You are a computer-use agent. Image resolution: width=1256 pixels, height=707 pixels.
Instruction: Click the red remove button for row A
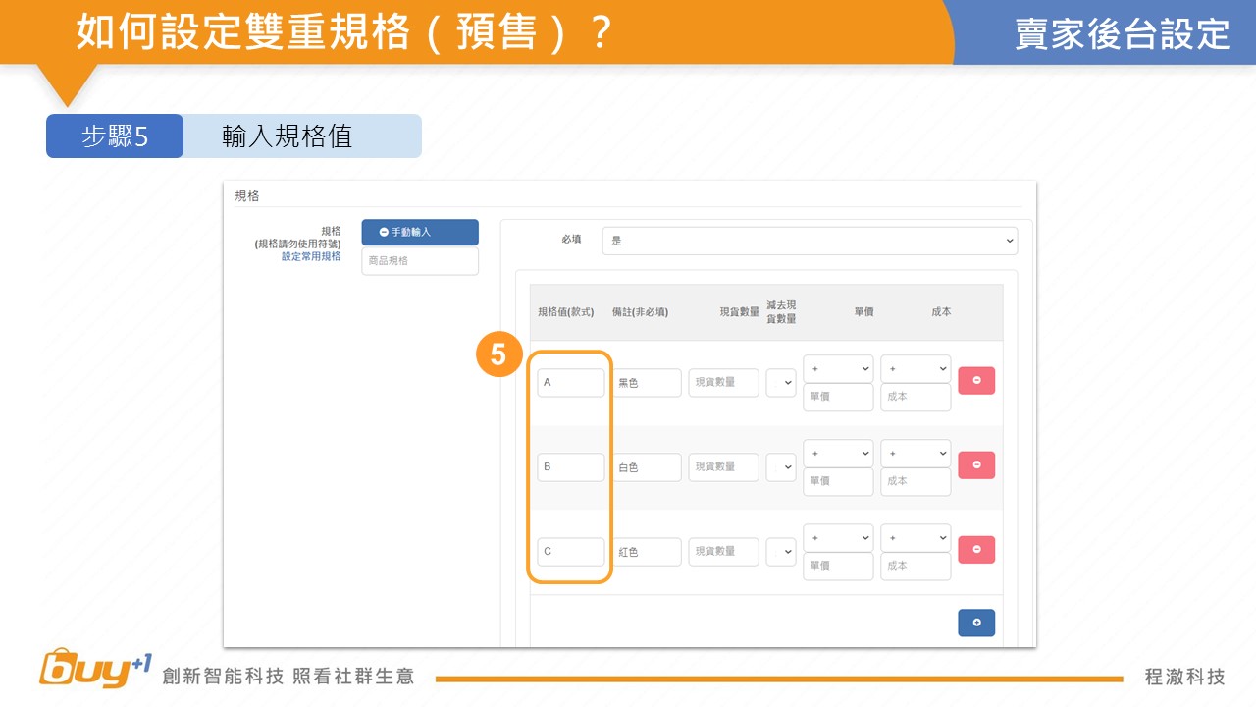click(975, 381)
